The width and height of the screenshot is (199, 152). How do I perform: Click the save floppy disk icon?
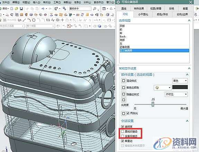(21, 9)
